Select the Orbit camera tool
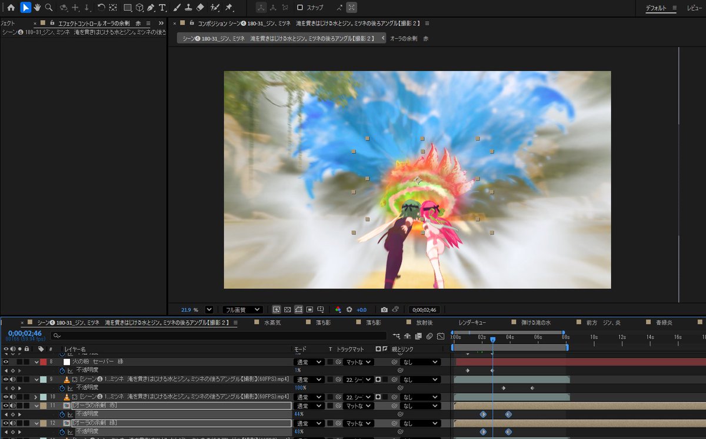Image resolution: width=706 pixels, height=439 pixels. click(63, 8)
